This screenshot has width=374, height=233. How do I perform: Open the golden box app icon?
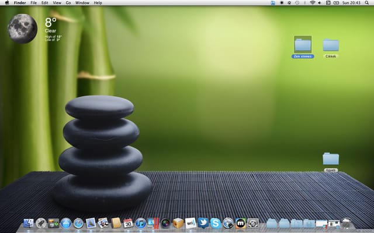pos(178,223)
